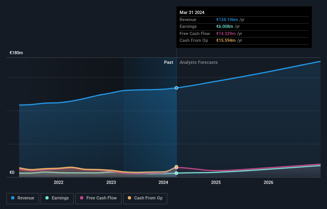Click the Mar 31 2024 tooltip date
Image resolution: width=327 pixels, height=209 pixels.
[x=192, y=12]
